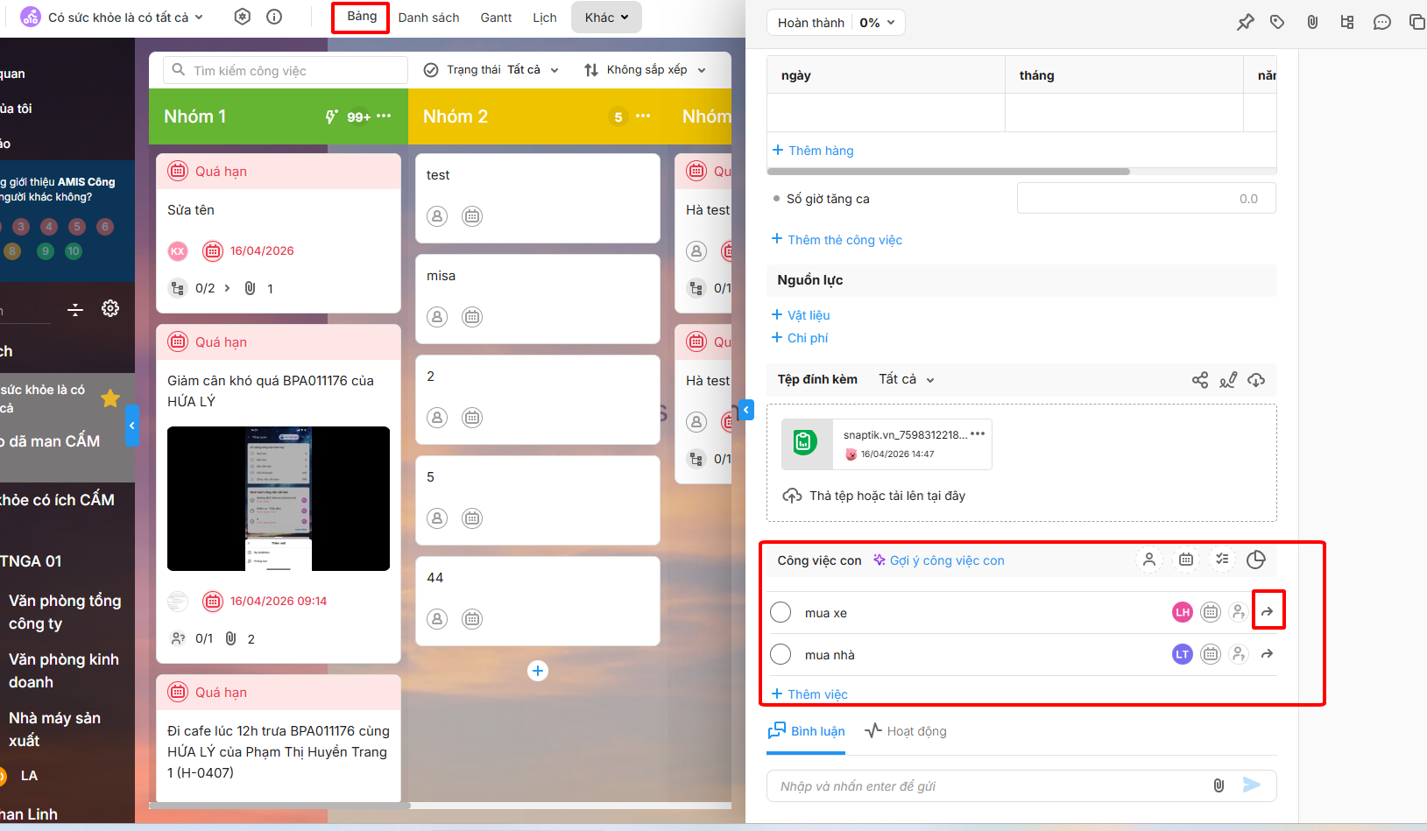This screenshot has width=1427, height=831.
Task: Click the lightning icon in Nhóm 1 header
Action: tap(331, 116)
